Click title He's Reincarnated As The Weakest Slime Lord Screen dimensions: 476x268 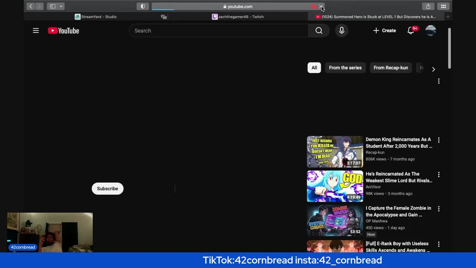399,177
